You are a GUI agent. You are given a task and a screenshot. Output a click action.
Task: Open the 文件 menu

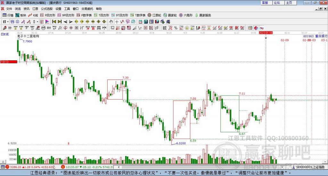9,9
